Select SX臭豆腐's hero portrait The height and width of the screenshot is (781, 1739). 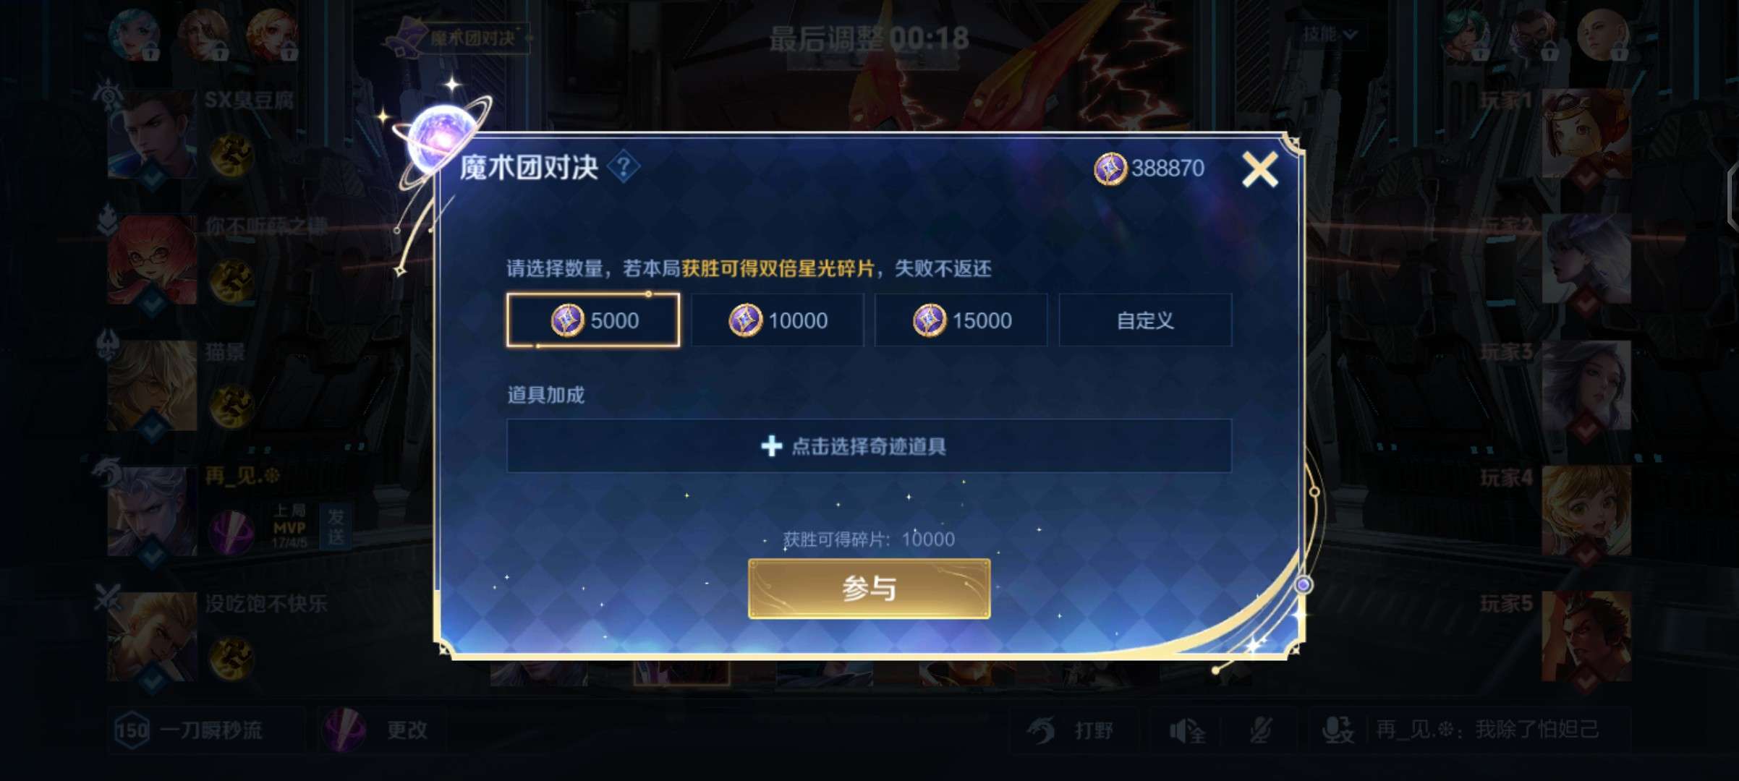[x=152, y=135]
